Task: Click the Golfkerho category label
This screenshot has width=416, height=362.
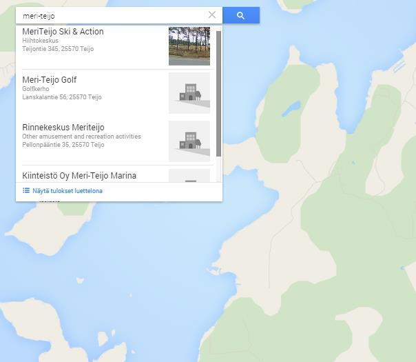Action: pyautogui.click(x=36, y=89)
